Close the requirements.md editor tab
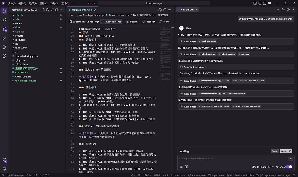This screenshot has width=298, height=177. (95, 10)
